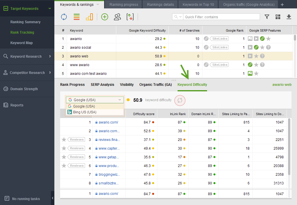Collapse the left sidebar with the arrow

(52, 198)
